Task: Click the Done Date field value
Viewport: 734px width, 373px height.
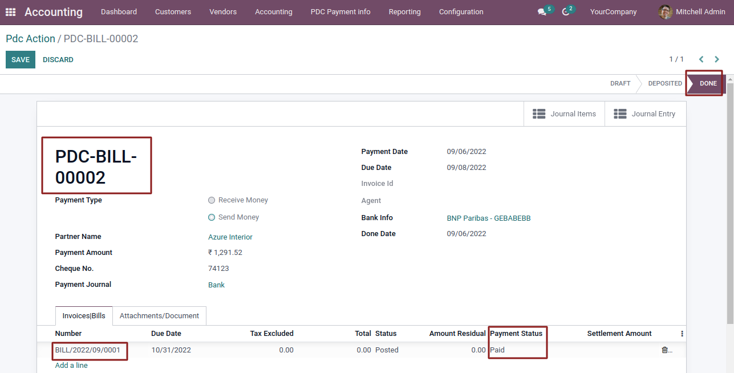Action: pyautogui.click(x=467, y=234)
